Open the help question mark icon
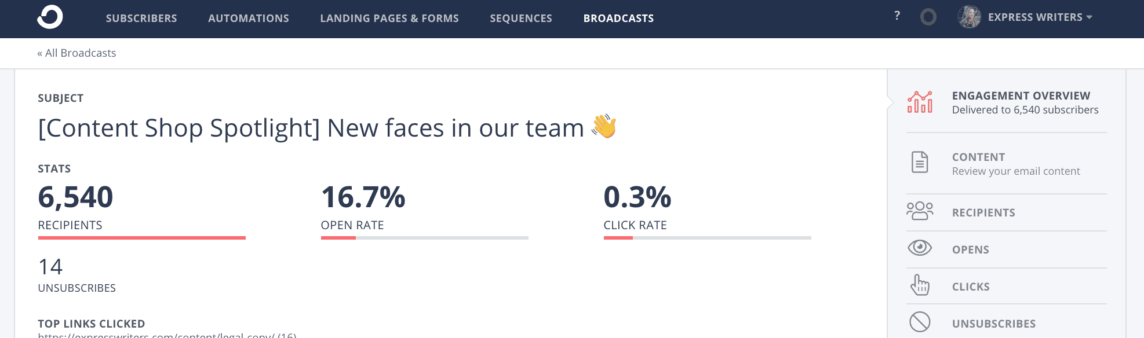Screen dimensions: 1144x338 click(x=897, y=16)
